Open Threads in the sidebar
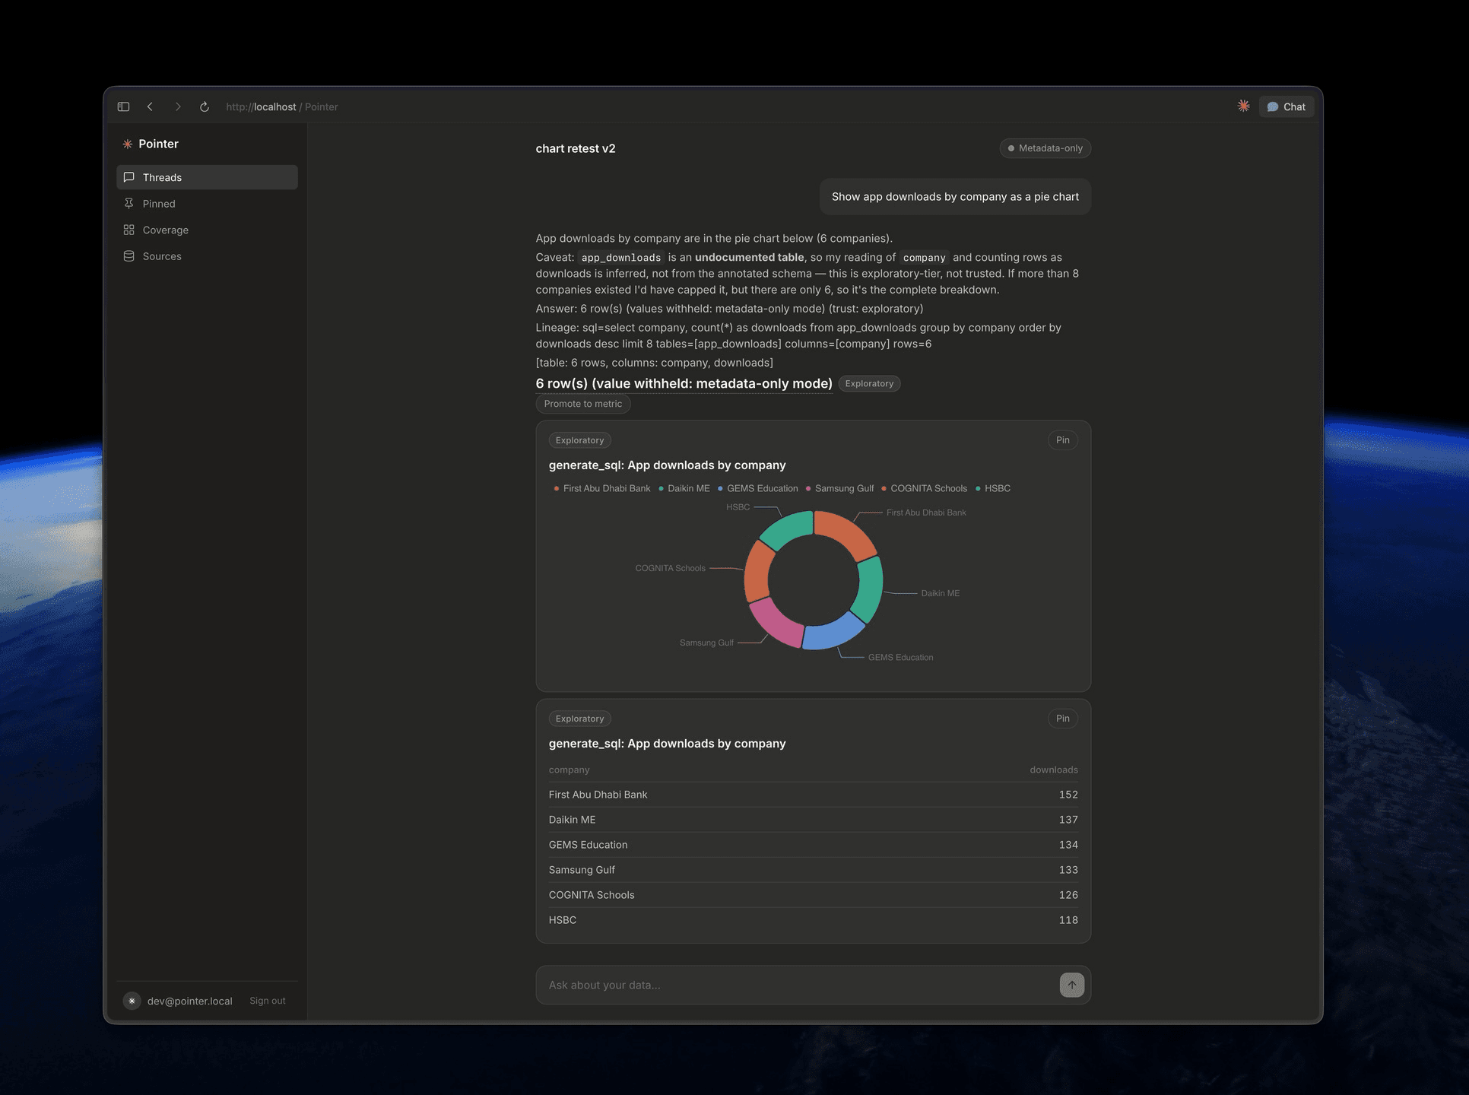Screen dimensions: 1469x1095 click(x=207, y=177)
